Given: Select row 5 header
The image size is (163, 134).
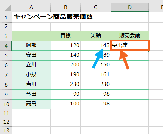Looking at the screenshot, I should (x=6, y=55).
